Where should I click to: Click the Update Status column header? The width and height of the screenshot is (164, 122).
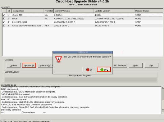pos(148,11)
